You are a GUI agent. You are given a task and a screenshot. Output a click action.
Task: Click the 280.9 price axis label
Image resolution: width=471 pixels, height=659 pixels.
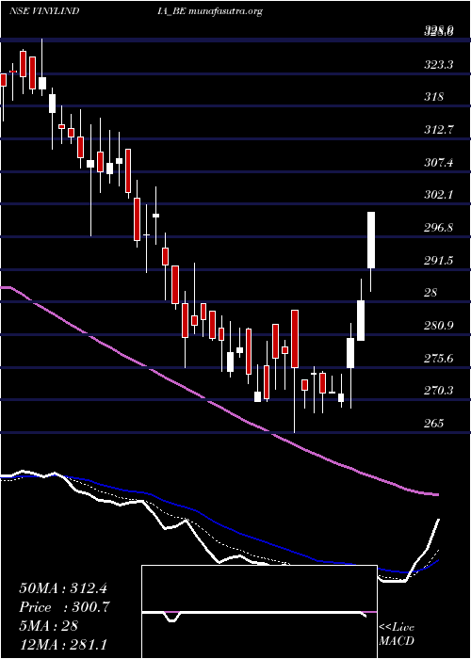(x=439, y=326)
